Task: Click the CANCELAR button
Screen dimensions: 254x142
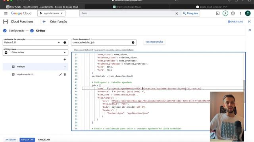Action: coord(44,140)
